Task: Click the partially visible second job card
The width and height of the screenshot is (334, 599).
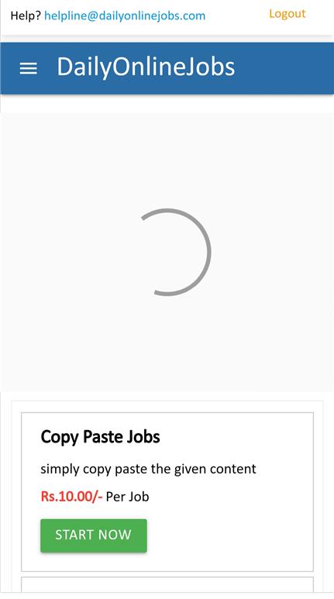Action: (x=167, y=584)
